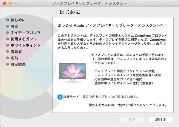The image size is (179, 127).
Task: Click the 続ける button
Action: pos(161,120)
